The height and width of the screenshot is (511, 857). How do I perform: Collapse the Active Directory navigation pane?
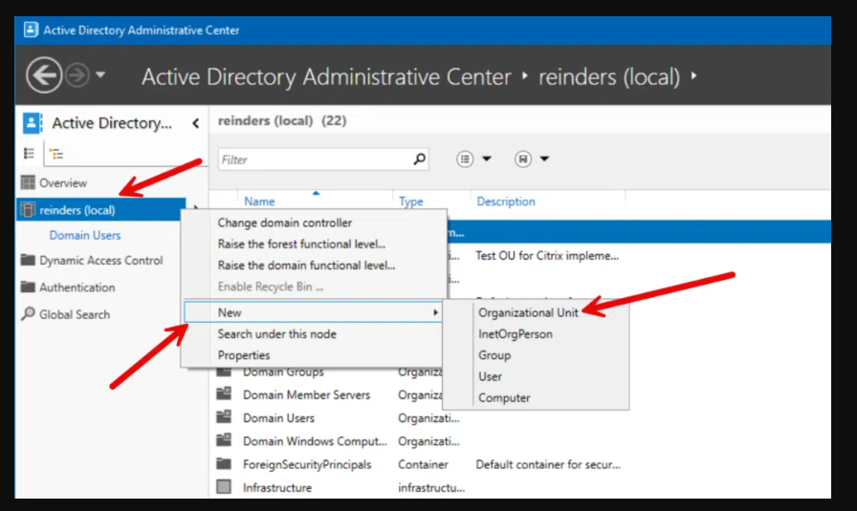(195, 123)
